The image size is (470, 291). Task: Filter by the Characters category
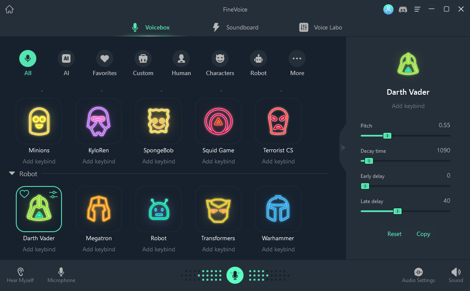220,63
